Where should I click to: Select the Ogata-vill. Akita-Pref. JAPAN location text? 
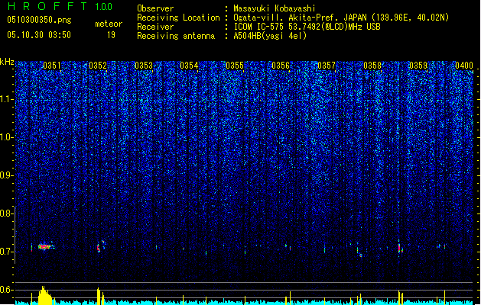click(341, 18)
